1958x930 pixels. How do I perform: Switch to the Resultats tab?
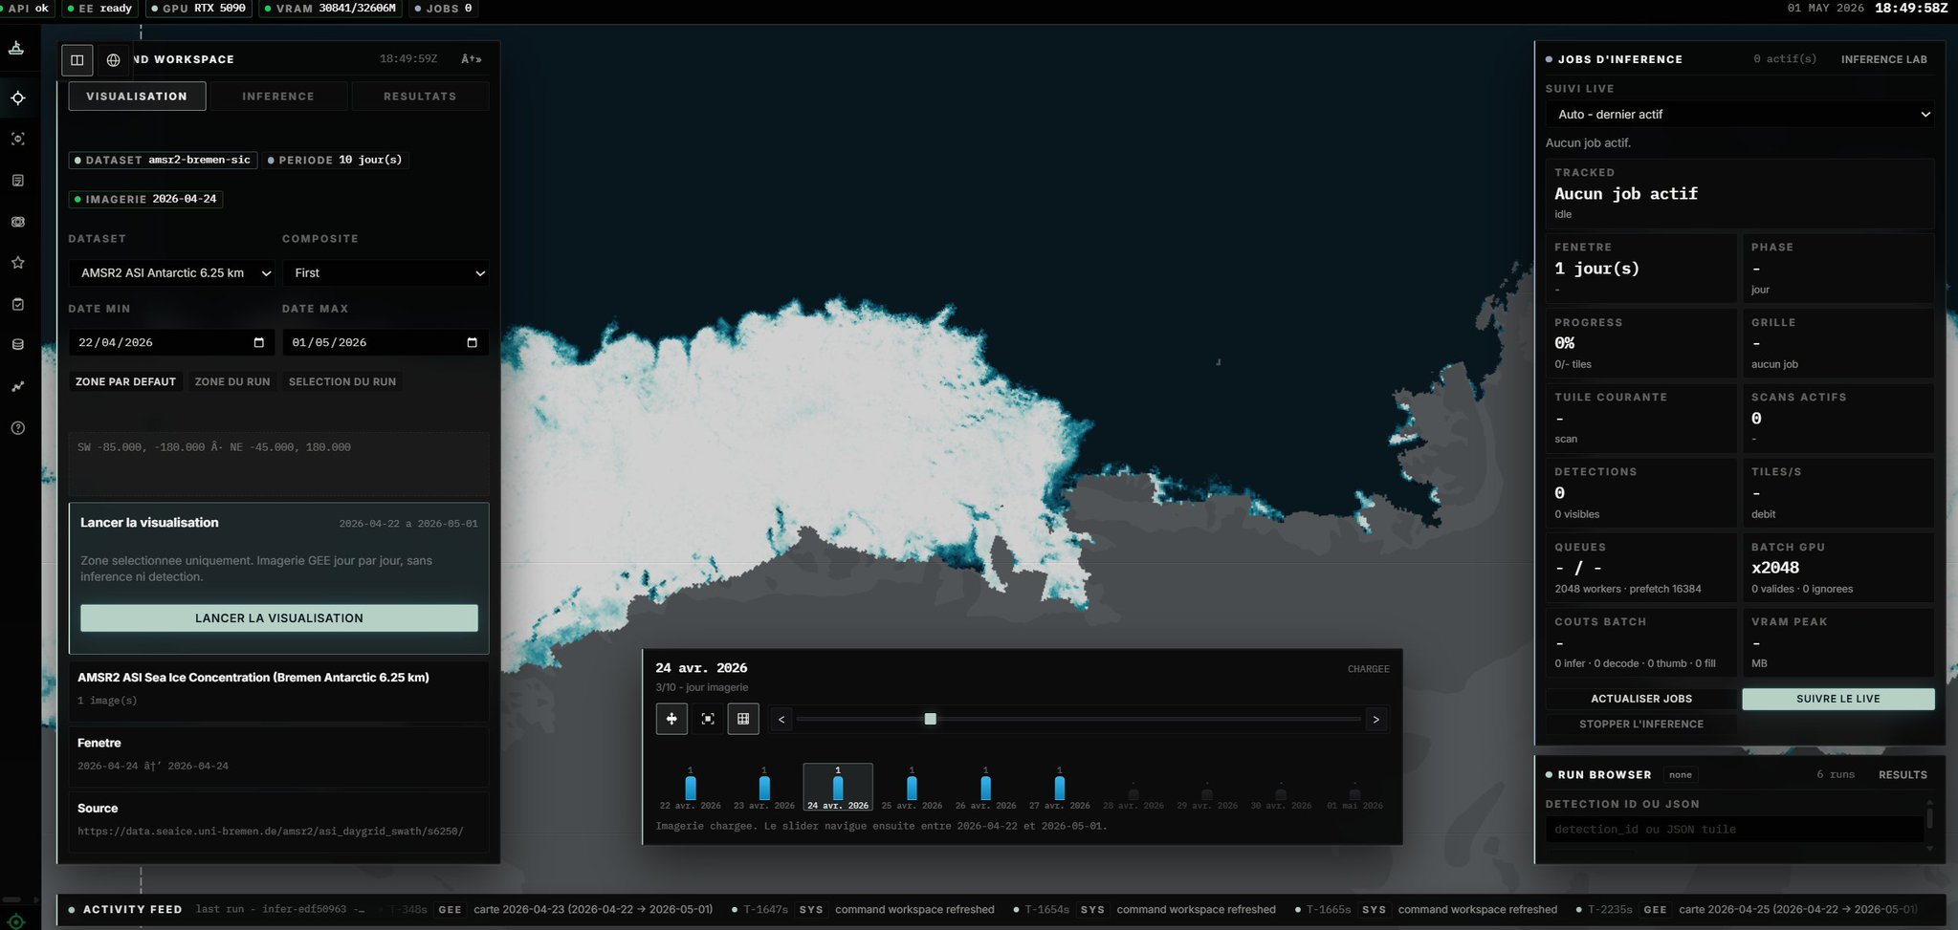pyautogui.click(x=420, y=97)
